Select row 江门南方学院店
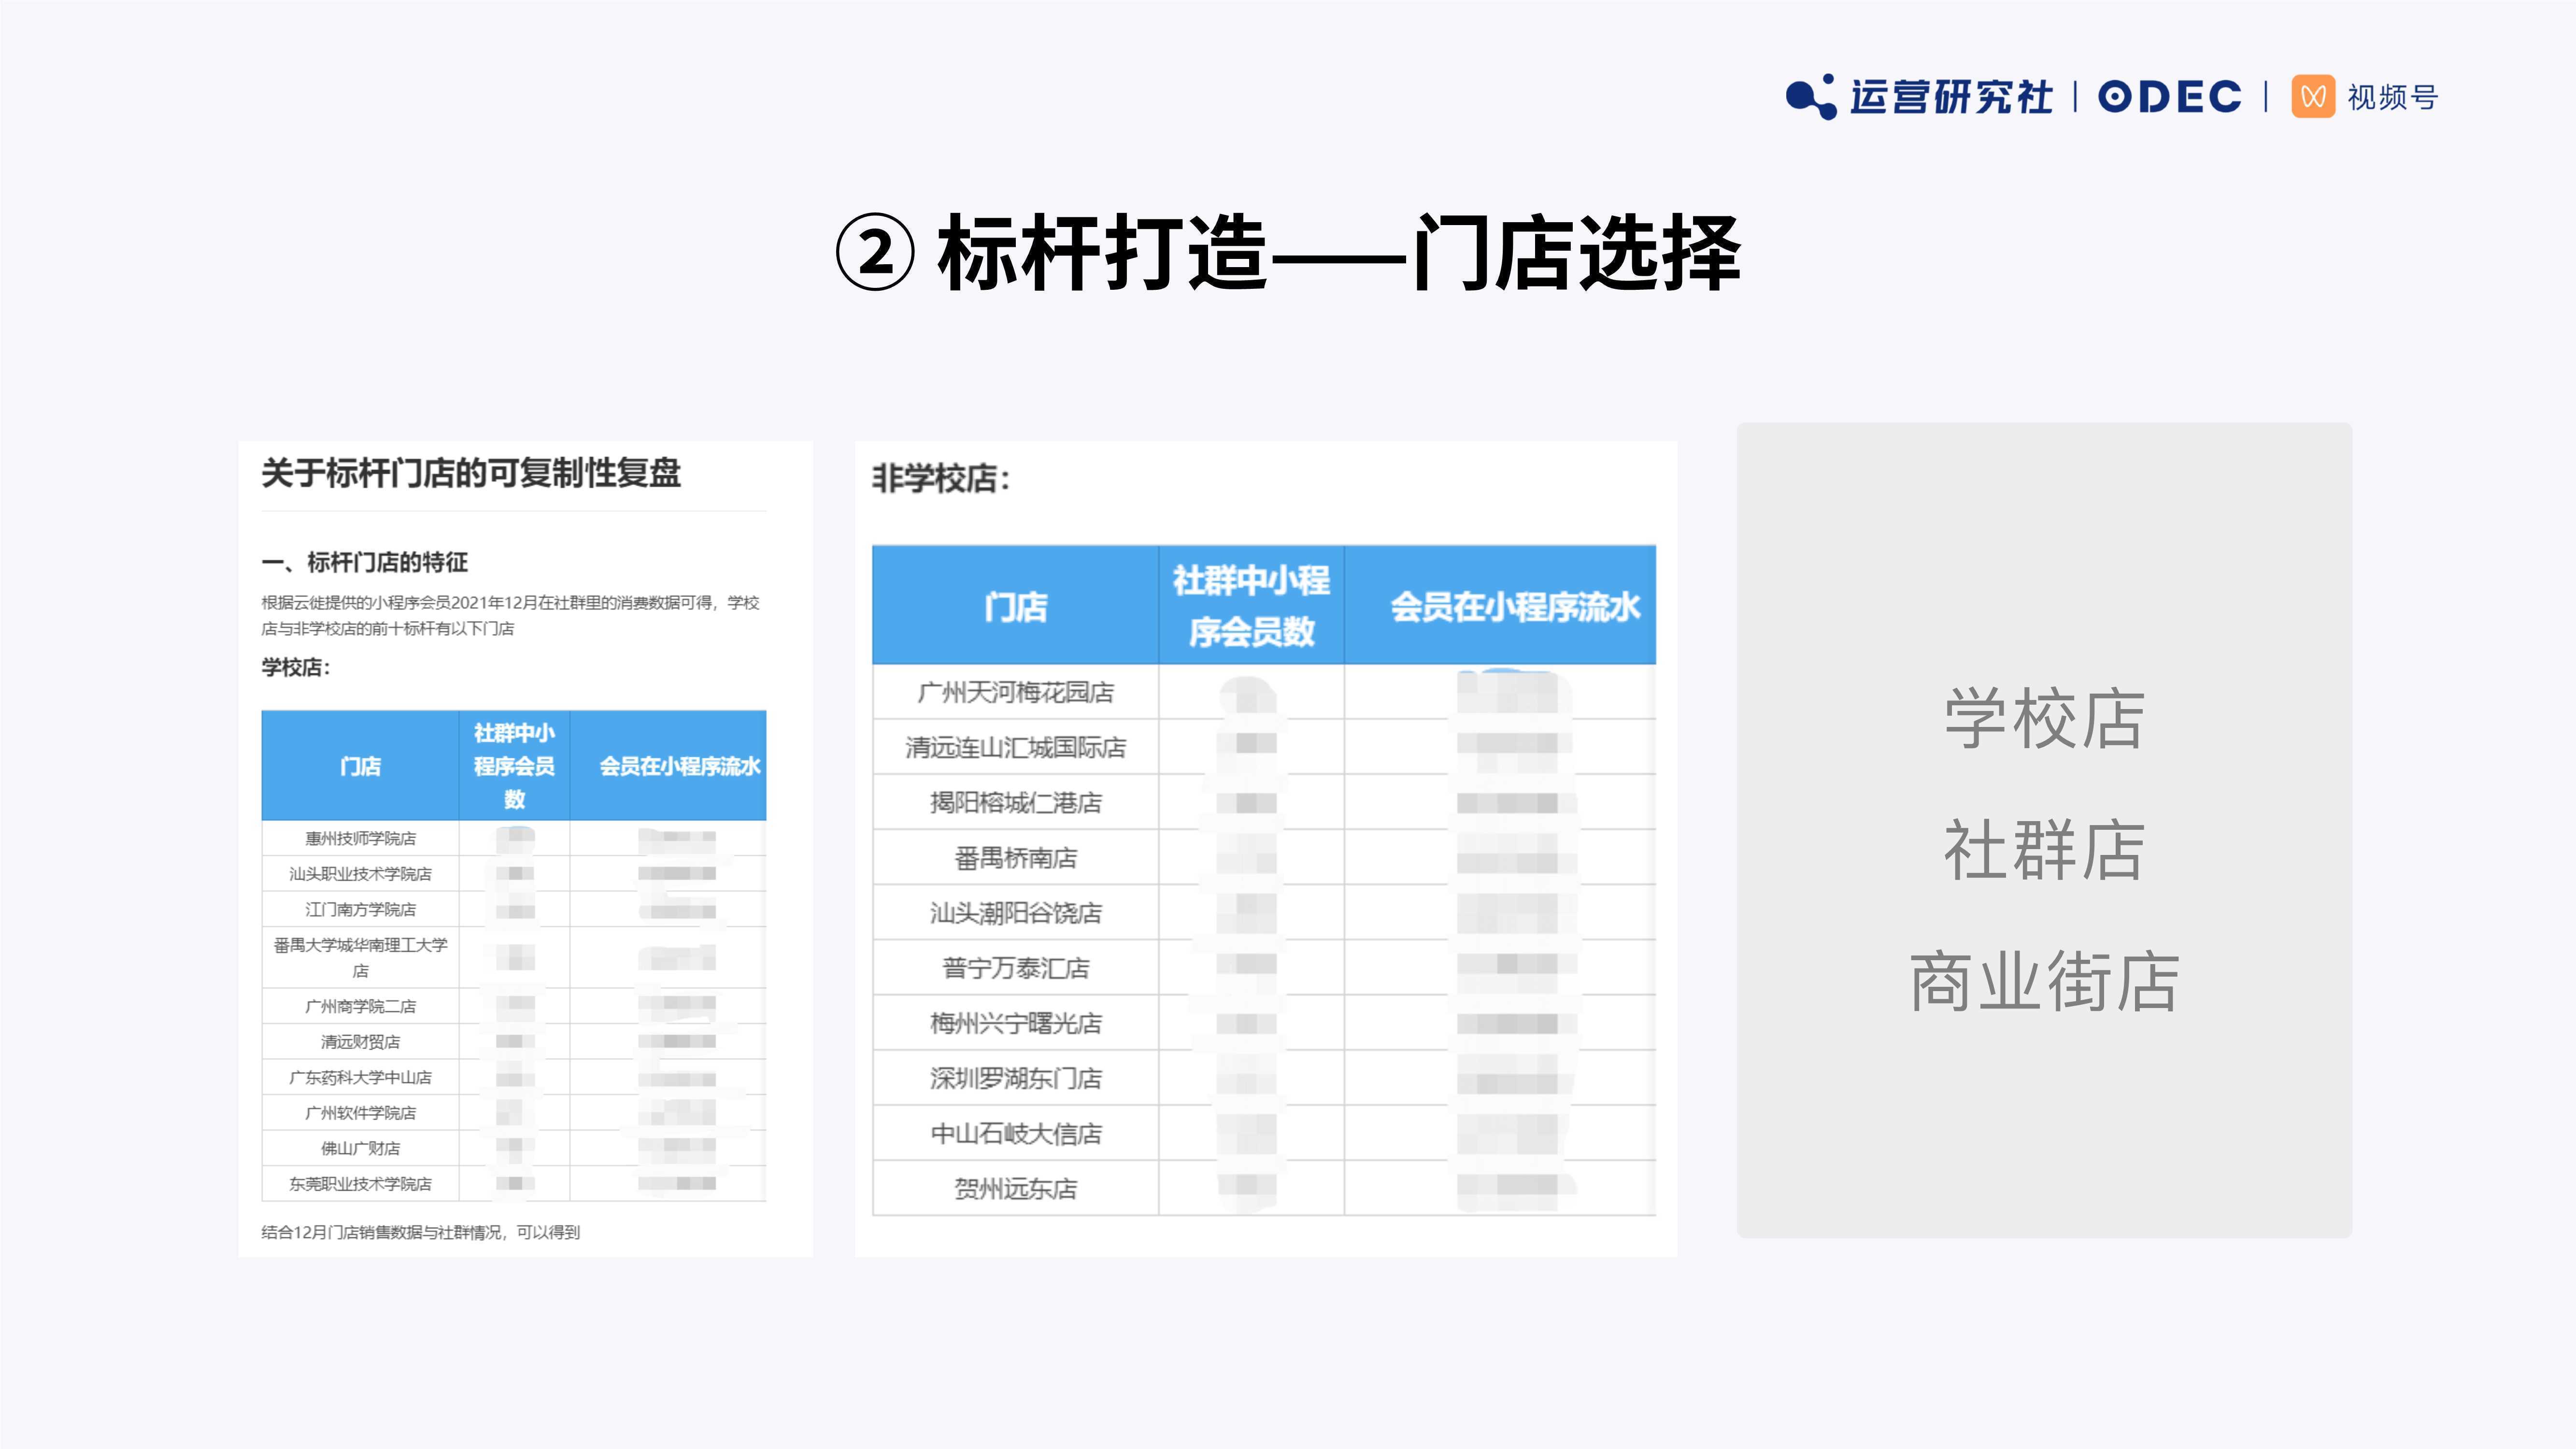 pyautogui.click(x=514, y=909)
